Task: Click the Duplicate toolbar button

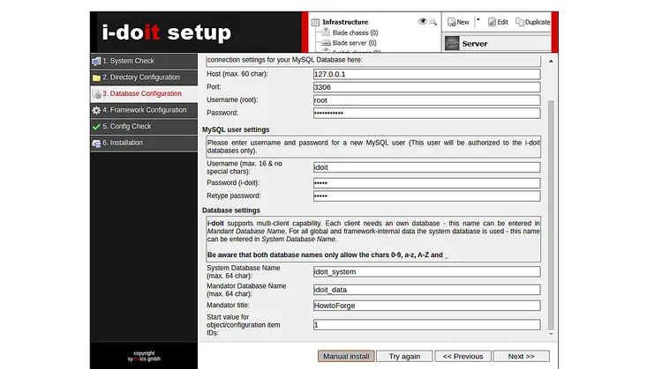Action: point(533,22)
